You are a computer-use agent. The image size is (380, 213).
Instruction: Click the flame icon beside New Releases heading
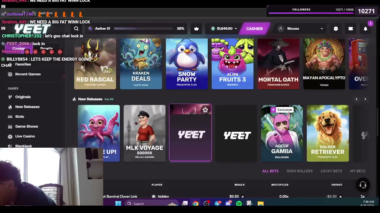pos(74,99)
